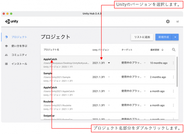Open more options for Unity2021/AppleCatch row
The height and width of the screenshot is (134, 185).
coord(173,91)
